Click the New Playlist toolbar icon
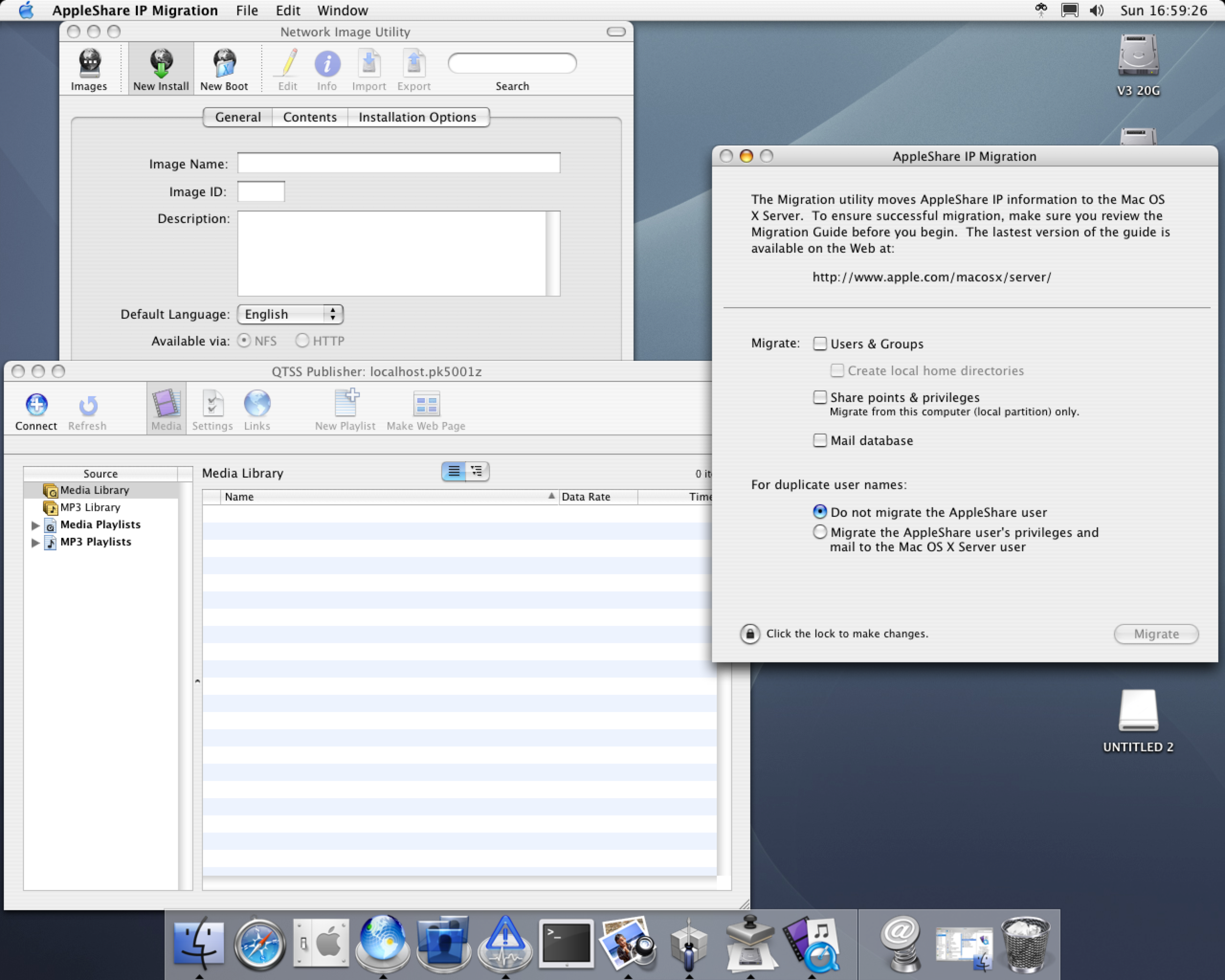 [x=345, y=410]
